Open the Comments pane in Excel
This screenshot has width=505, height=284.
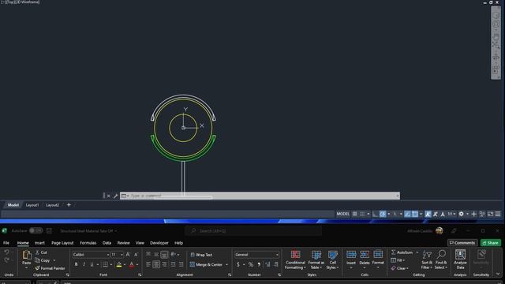[x=462, y=242]
